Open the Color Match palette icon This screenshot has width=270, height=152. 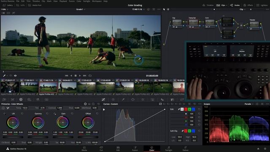[13, 100]
